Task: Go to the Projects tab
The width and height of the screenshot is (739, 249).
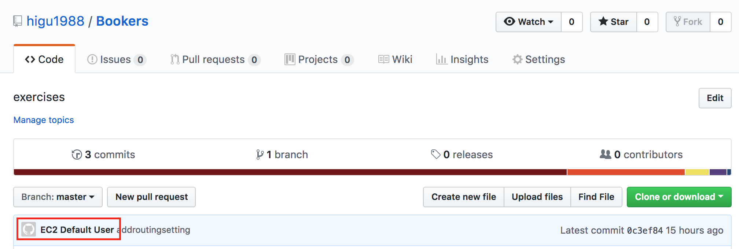Action: (319, 59)
